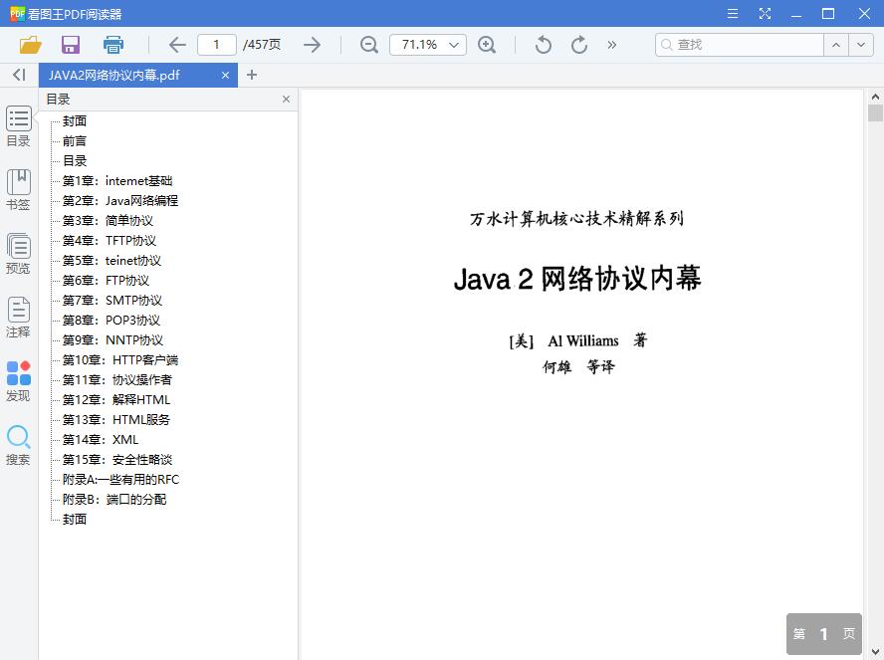The image size is (884, 660).
Task: Find previous match with up arrow
Action: (x=836, y=45)
